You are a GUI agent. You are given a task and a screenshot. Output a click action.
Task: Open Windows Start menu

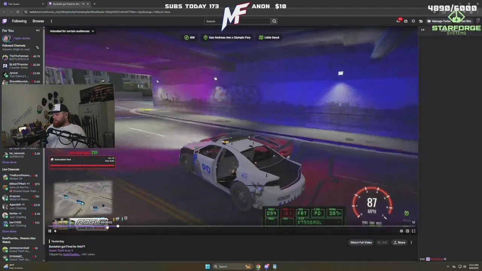pos(207,266)
